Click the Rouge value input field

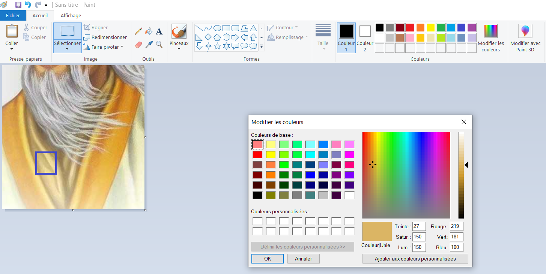pyautogui.click(x=457, y=226)
